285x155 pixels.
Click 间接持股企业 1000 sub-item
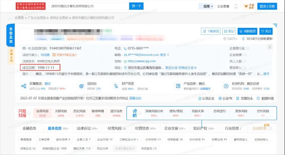click(55, 148)
